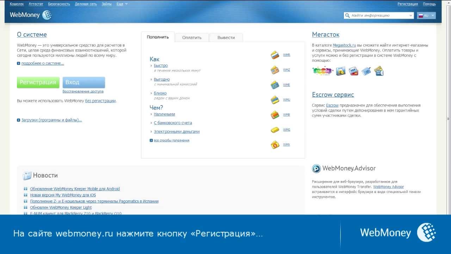Screen dimensions: 451x254
Task: Click the WMX bitcoin wallet icon
Action: pyautogui.click(x=275, y=145)
